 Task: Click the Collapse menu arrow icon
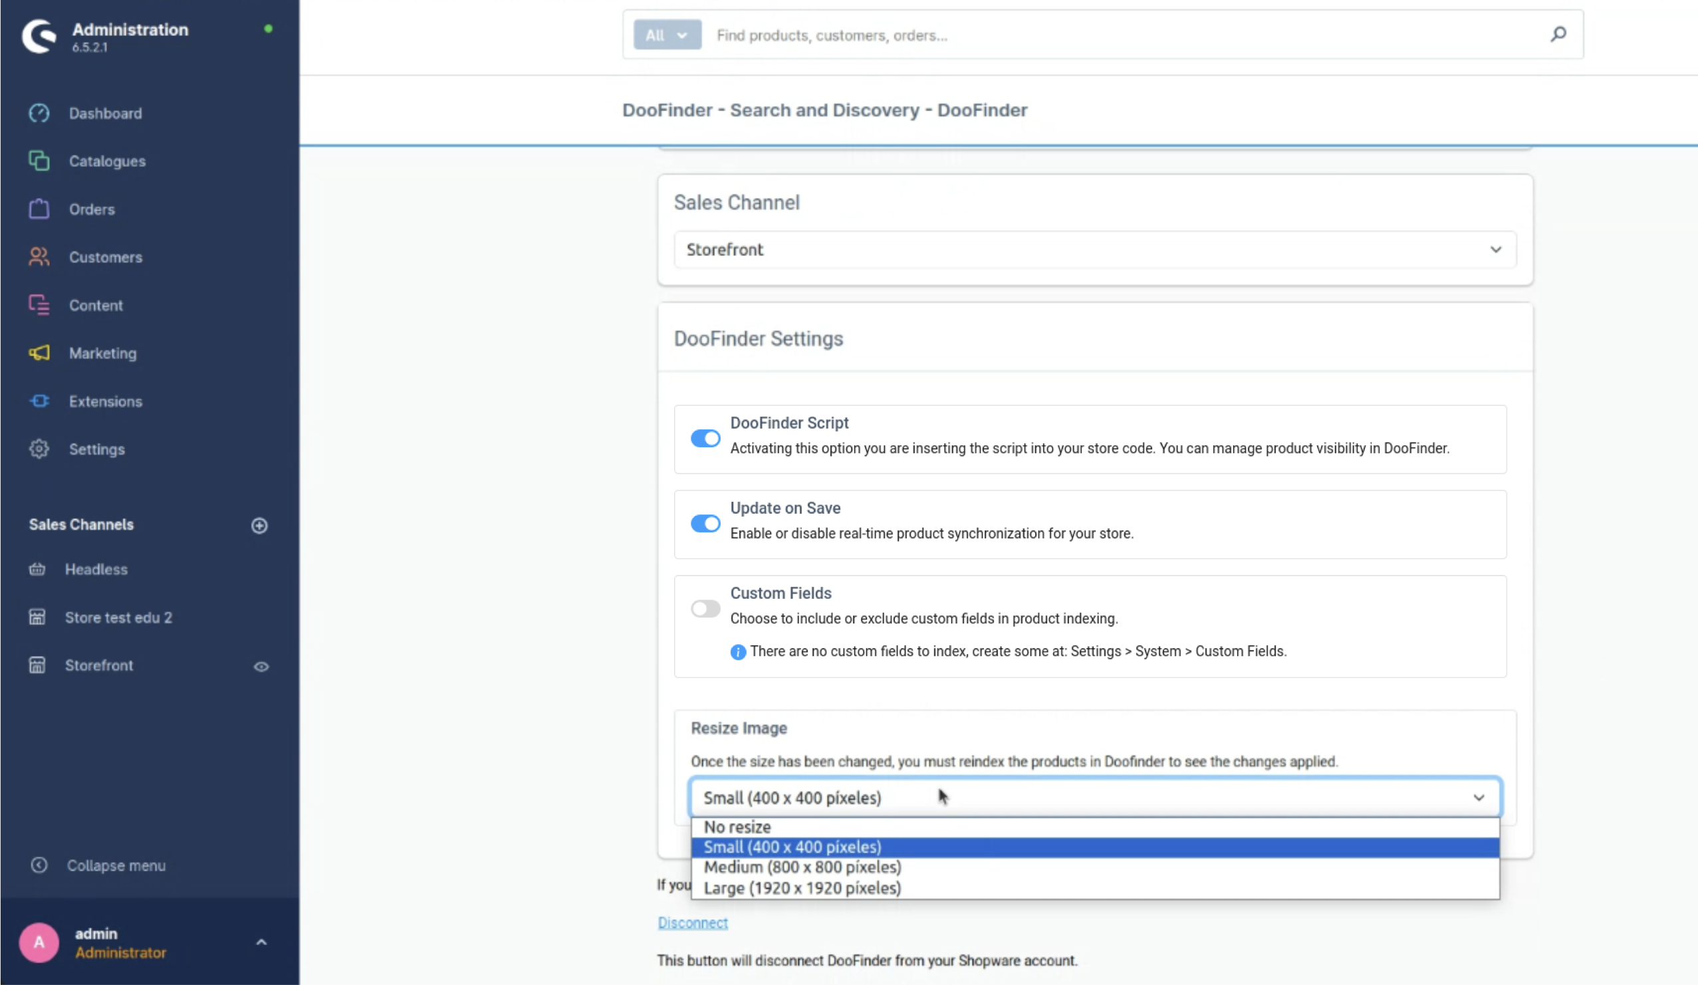(39, 865)
